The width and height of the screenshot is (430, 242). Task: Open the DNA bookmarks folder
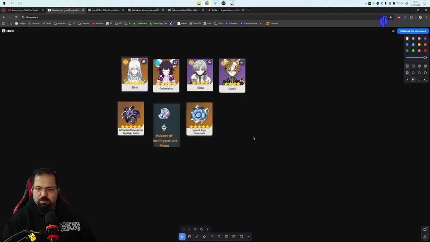[219, 24]
